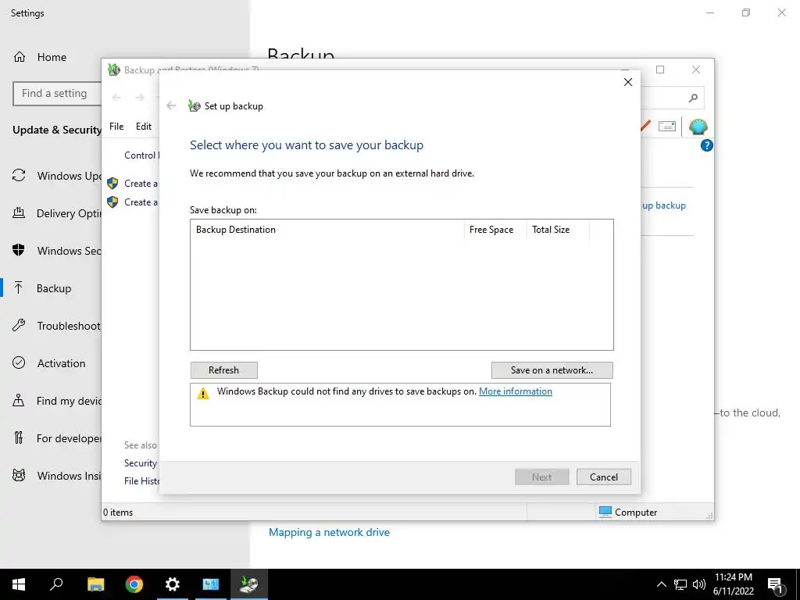Click the first Create a shield item
Image resolution: width=800 pixels, height=600 pixels.
pyautogui.click(x=133, y=183)
